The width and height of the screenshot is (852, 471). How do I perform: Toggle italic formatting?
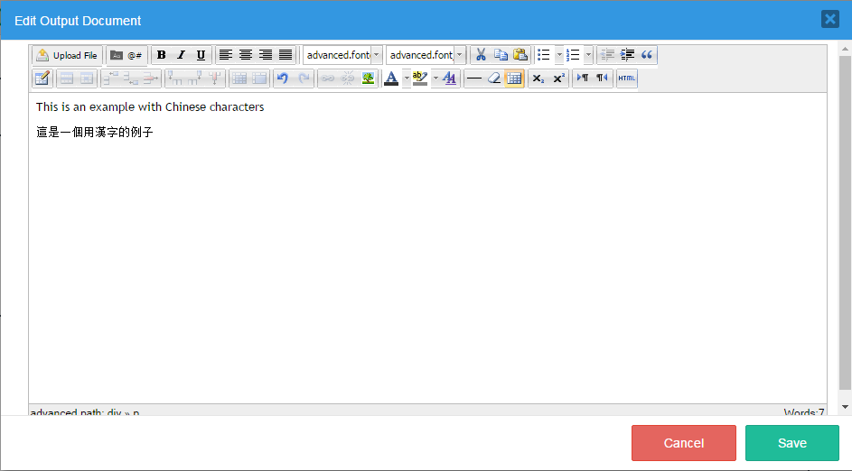point(181,55)
